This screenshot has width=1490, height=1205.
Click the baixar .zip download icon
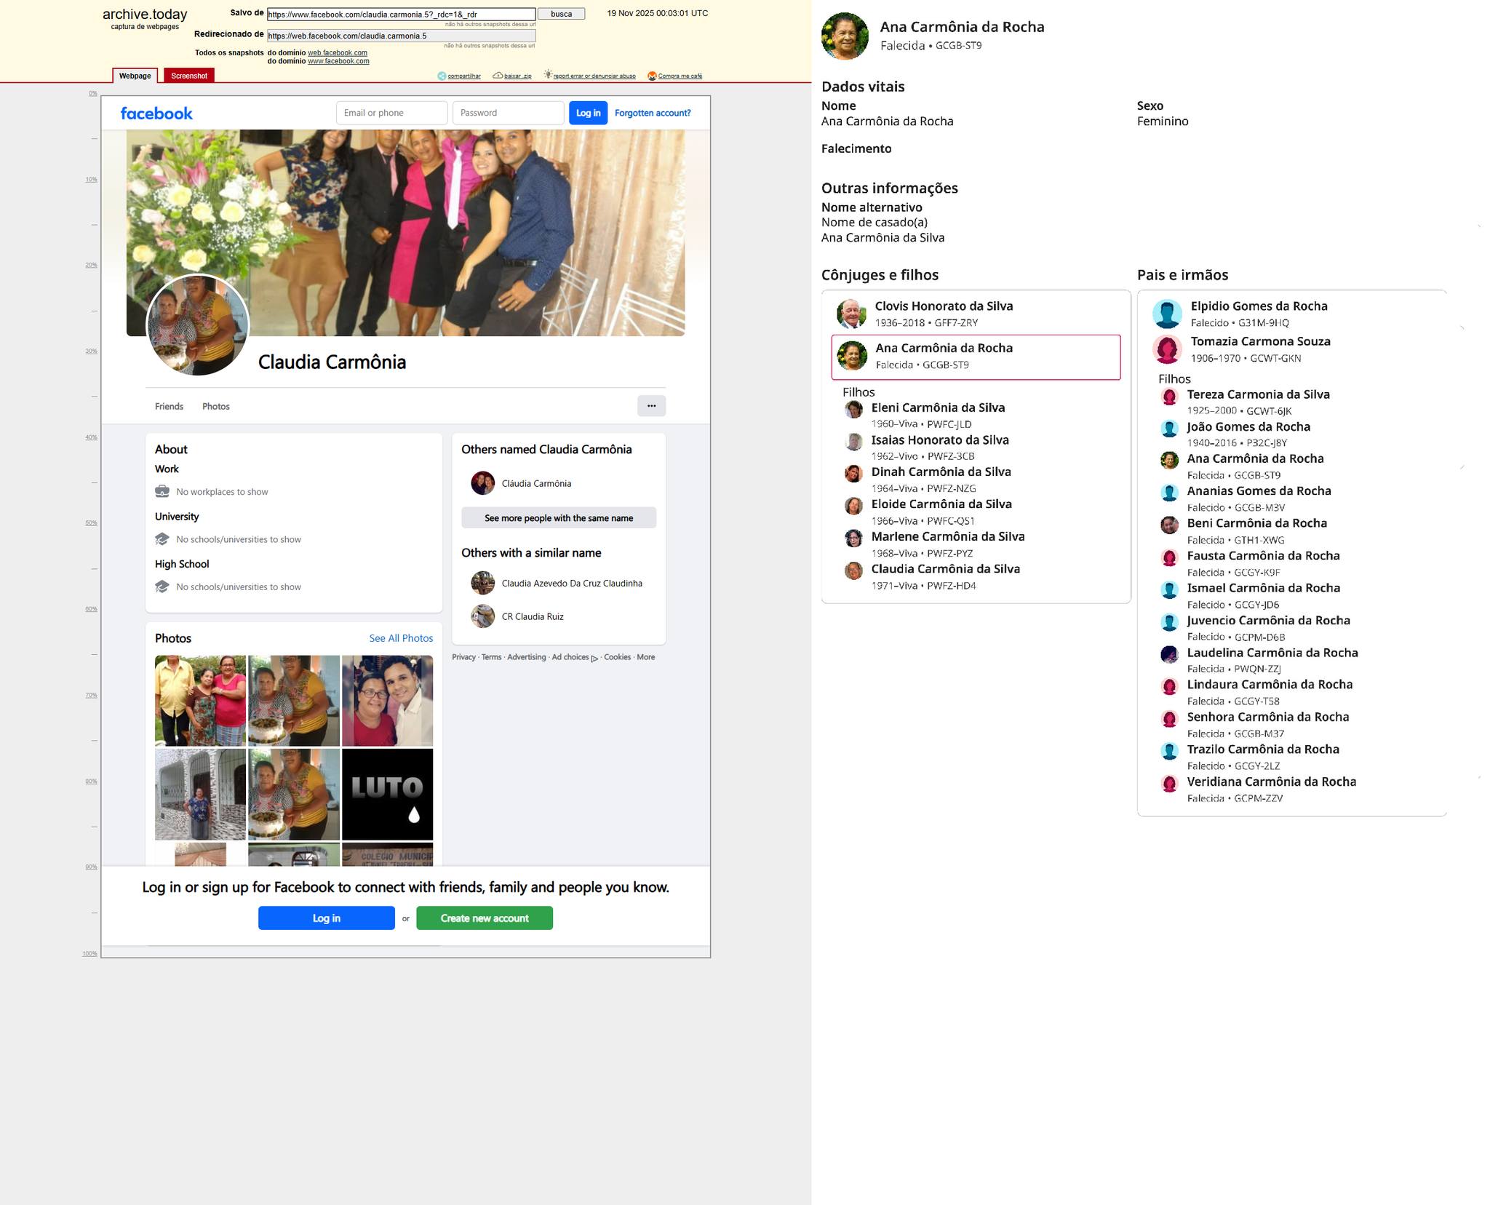[x=498, y=76]
